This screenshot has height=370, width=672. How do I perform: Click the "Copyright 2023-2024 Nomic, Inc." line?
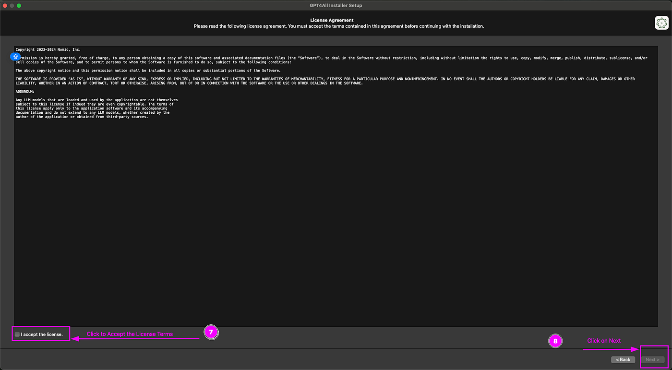(48, 49)
